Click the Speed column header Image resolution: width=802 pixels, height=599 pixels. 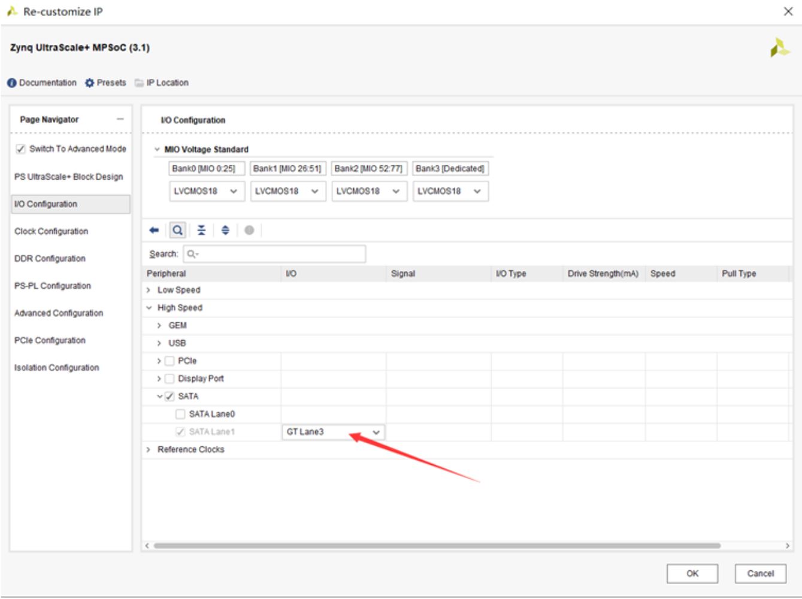click(x=681, y=274)
